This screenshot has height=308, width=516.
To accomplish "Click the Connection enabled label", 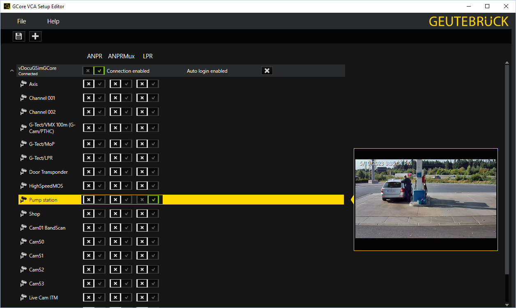I will [x=128, y=71].
